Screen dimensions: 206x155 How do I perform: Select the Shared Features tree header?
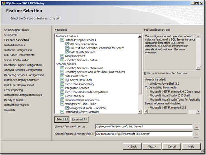pos(66,64)
